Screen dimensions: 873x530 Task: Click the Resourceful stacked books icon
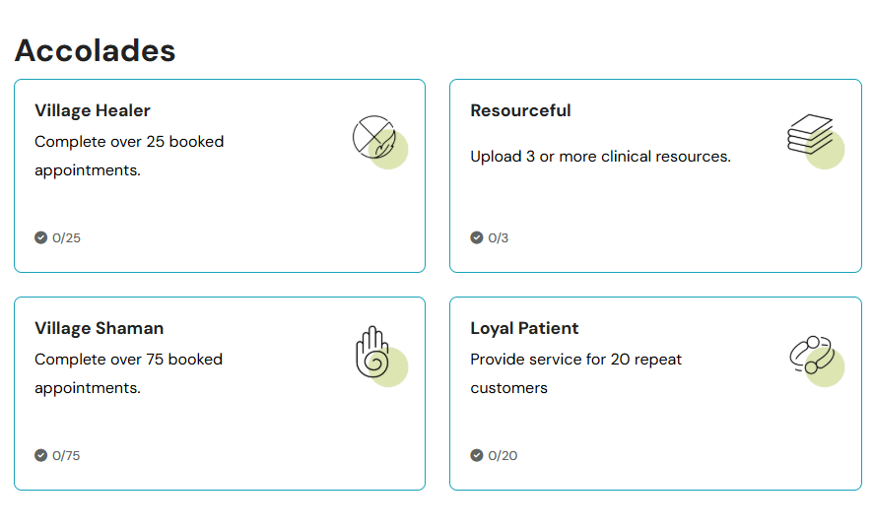pyautogui.click(x=814, y=140)
